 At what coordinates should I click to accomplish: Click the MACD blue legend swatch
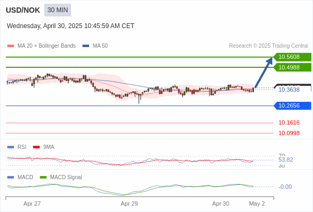click(x=11, y=178)
